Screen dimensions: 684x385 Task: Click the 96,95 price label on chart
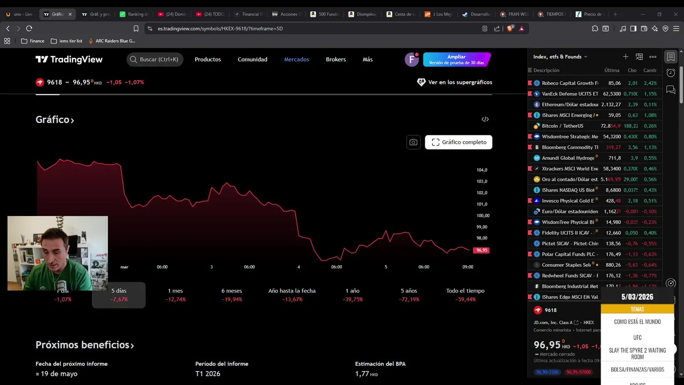pos(481,250)
